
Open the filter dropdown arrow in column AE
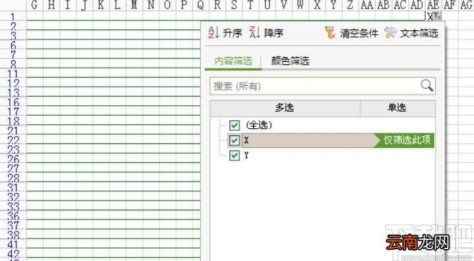437,16
